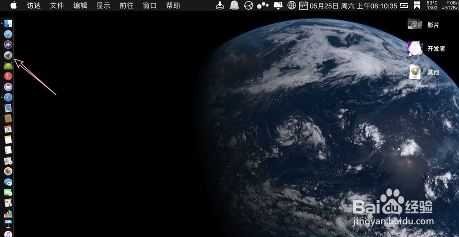Click the ghost icon in menu bar
459x237 pixels.
pyautogui.click(x=234, y=5)
